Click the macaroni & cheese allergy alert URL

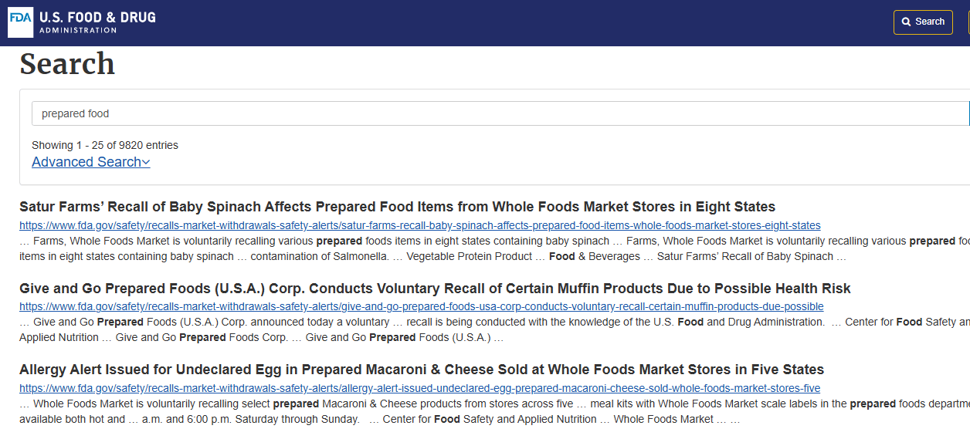coord(419,388)
